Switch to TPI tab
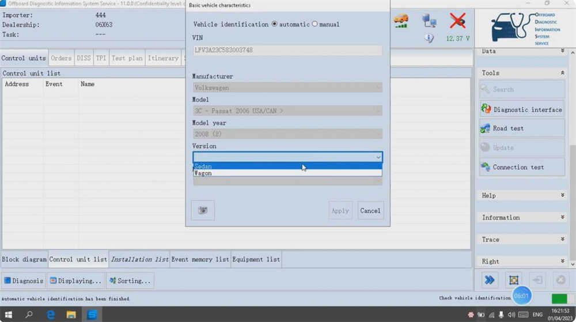 pos(101,58)
